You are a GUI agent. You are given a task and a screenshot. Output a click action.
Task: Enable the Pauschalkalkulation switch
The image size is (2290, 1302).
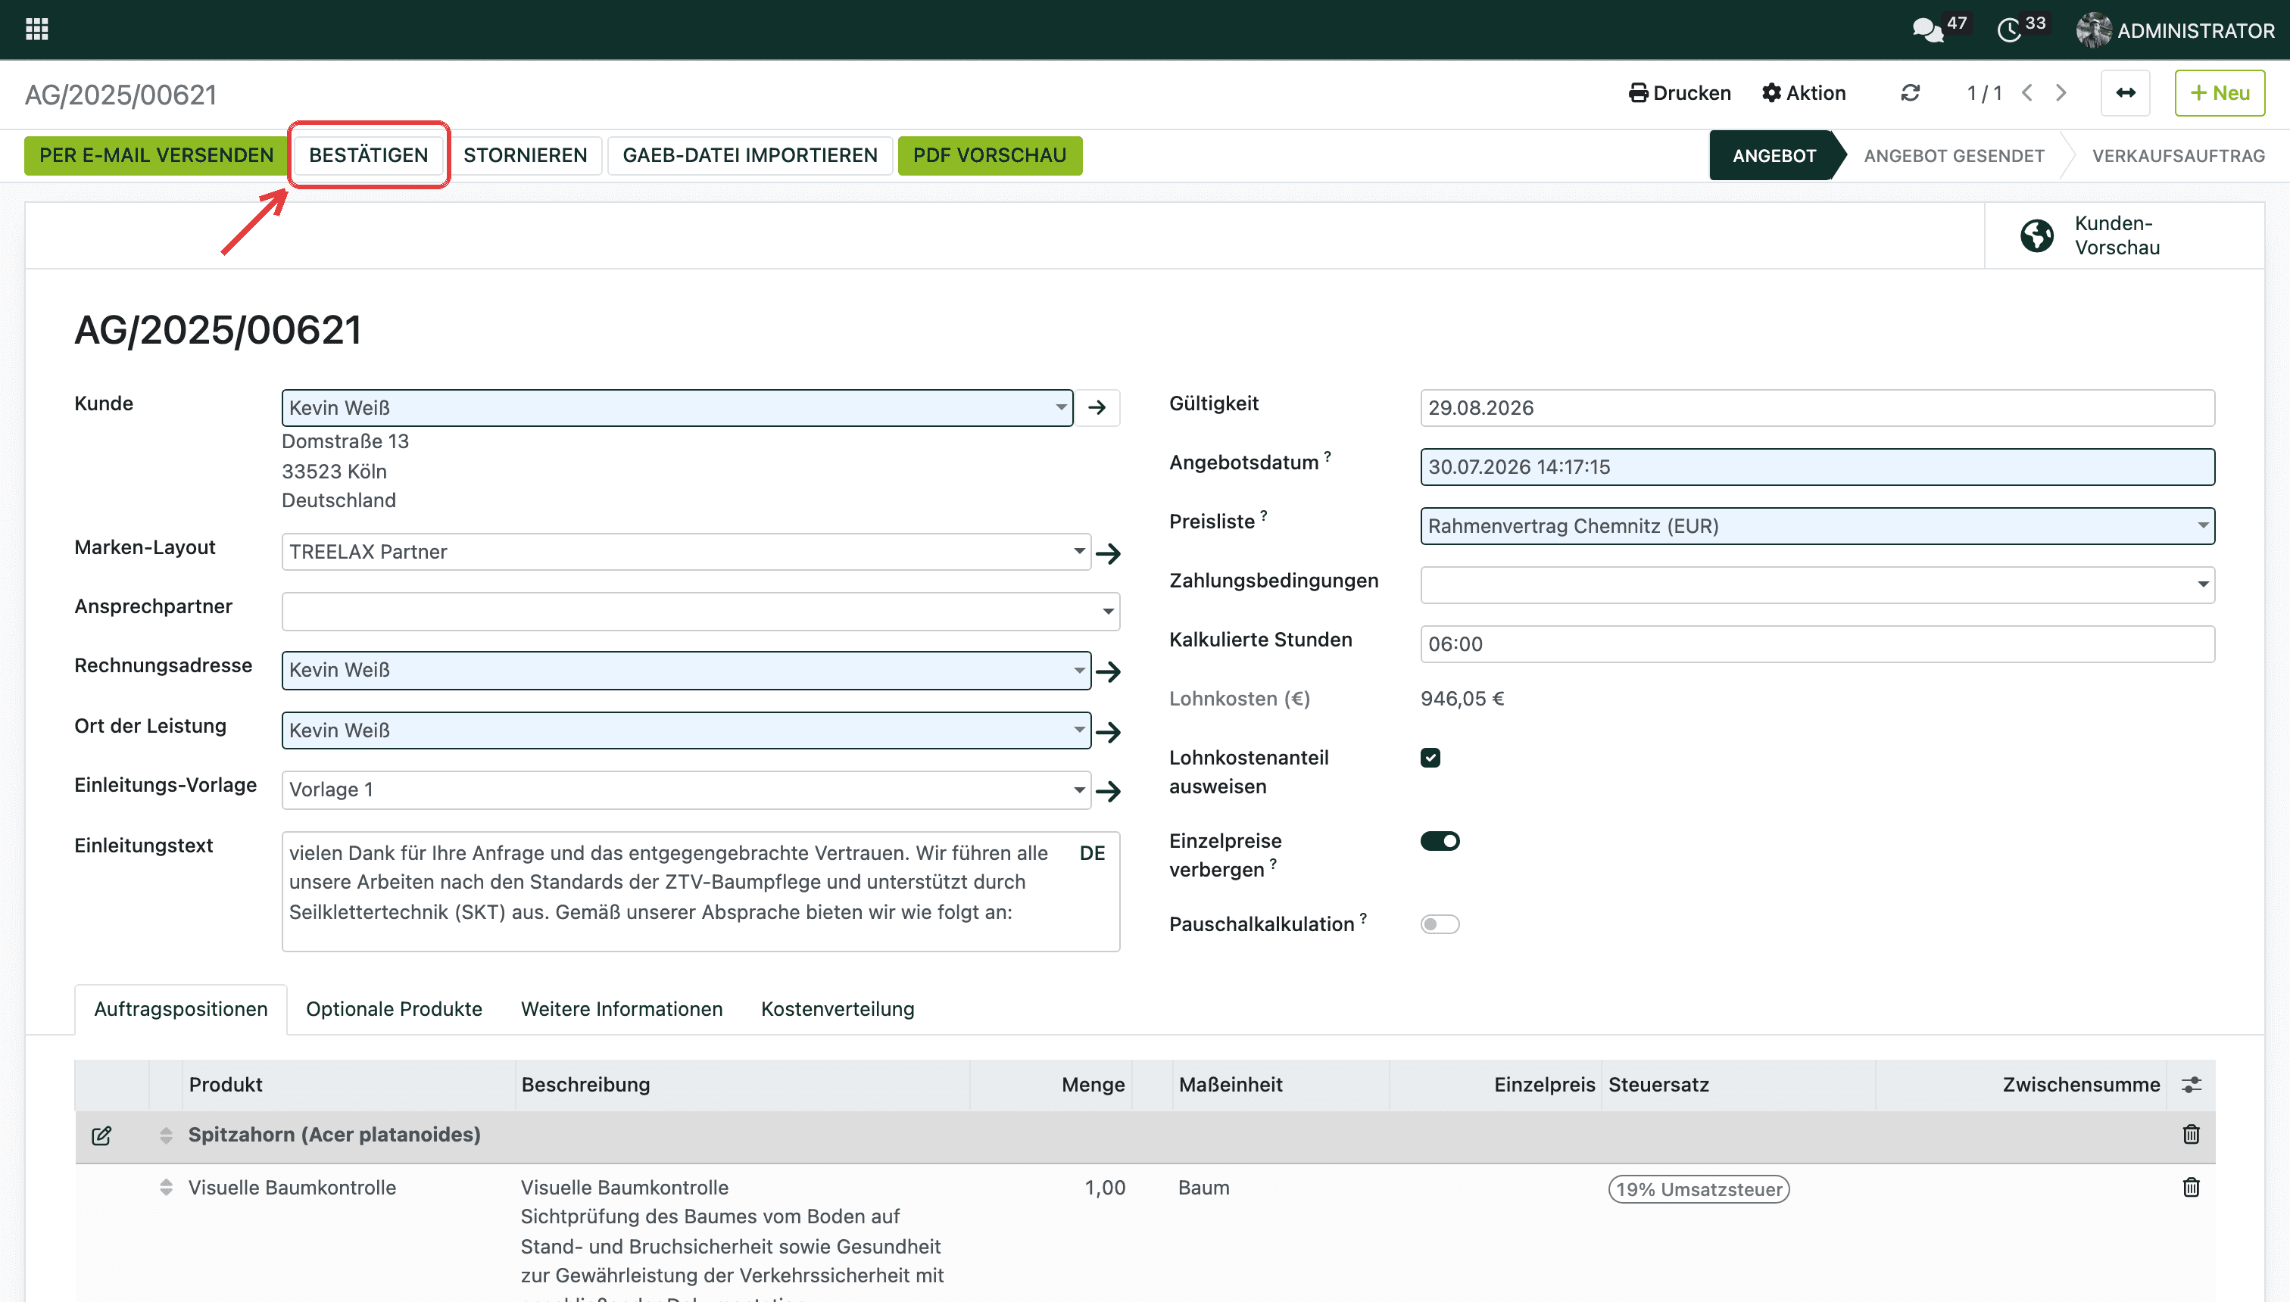coord(1440,924)
